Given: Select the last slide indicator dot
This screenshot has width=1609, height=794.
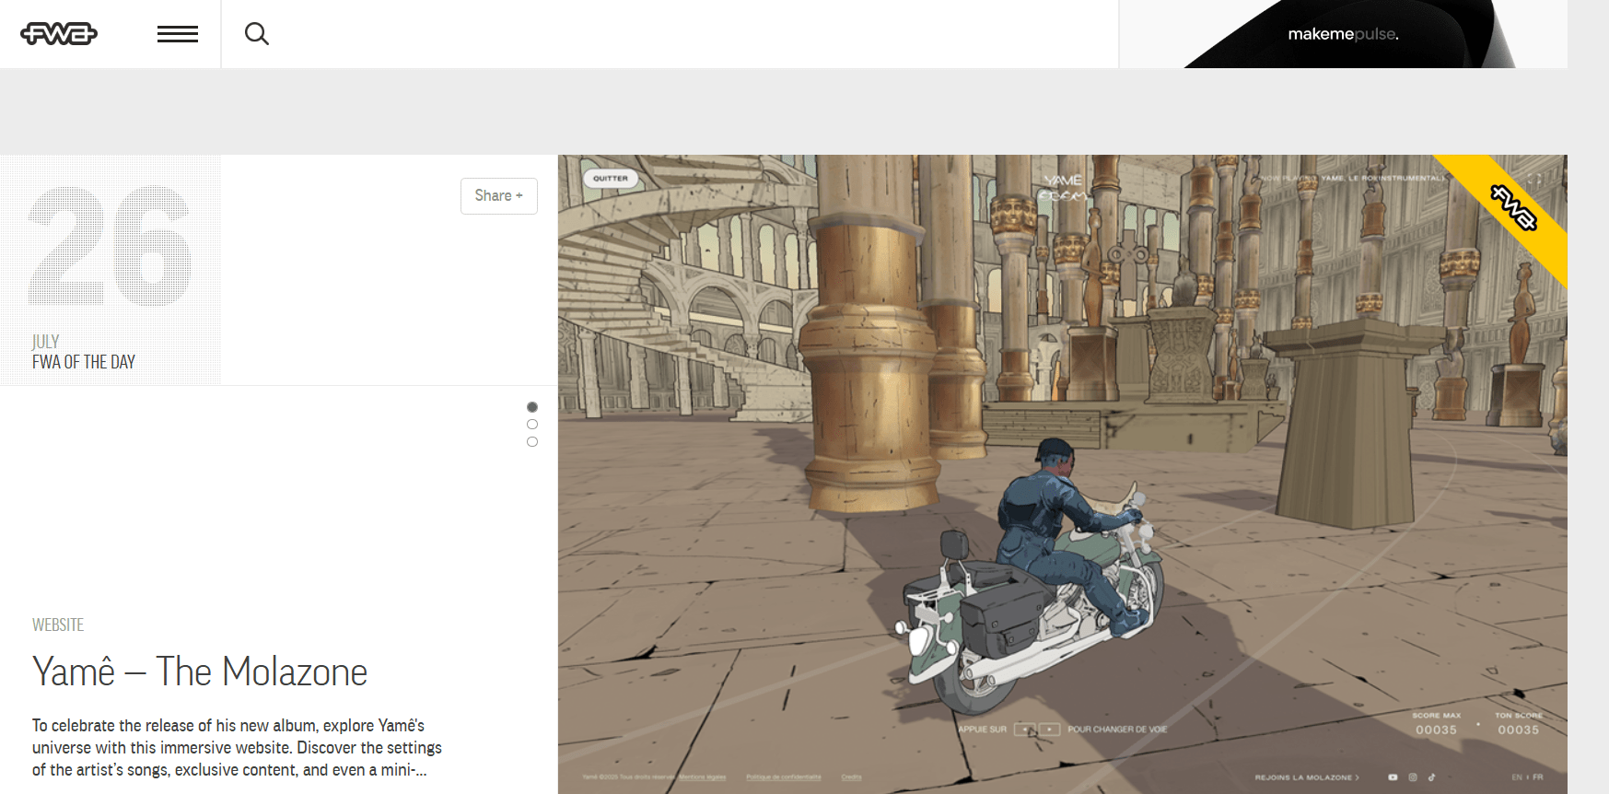Looking at the screenshot, I should tap(532, 442).
